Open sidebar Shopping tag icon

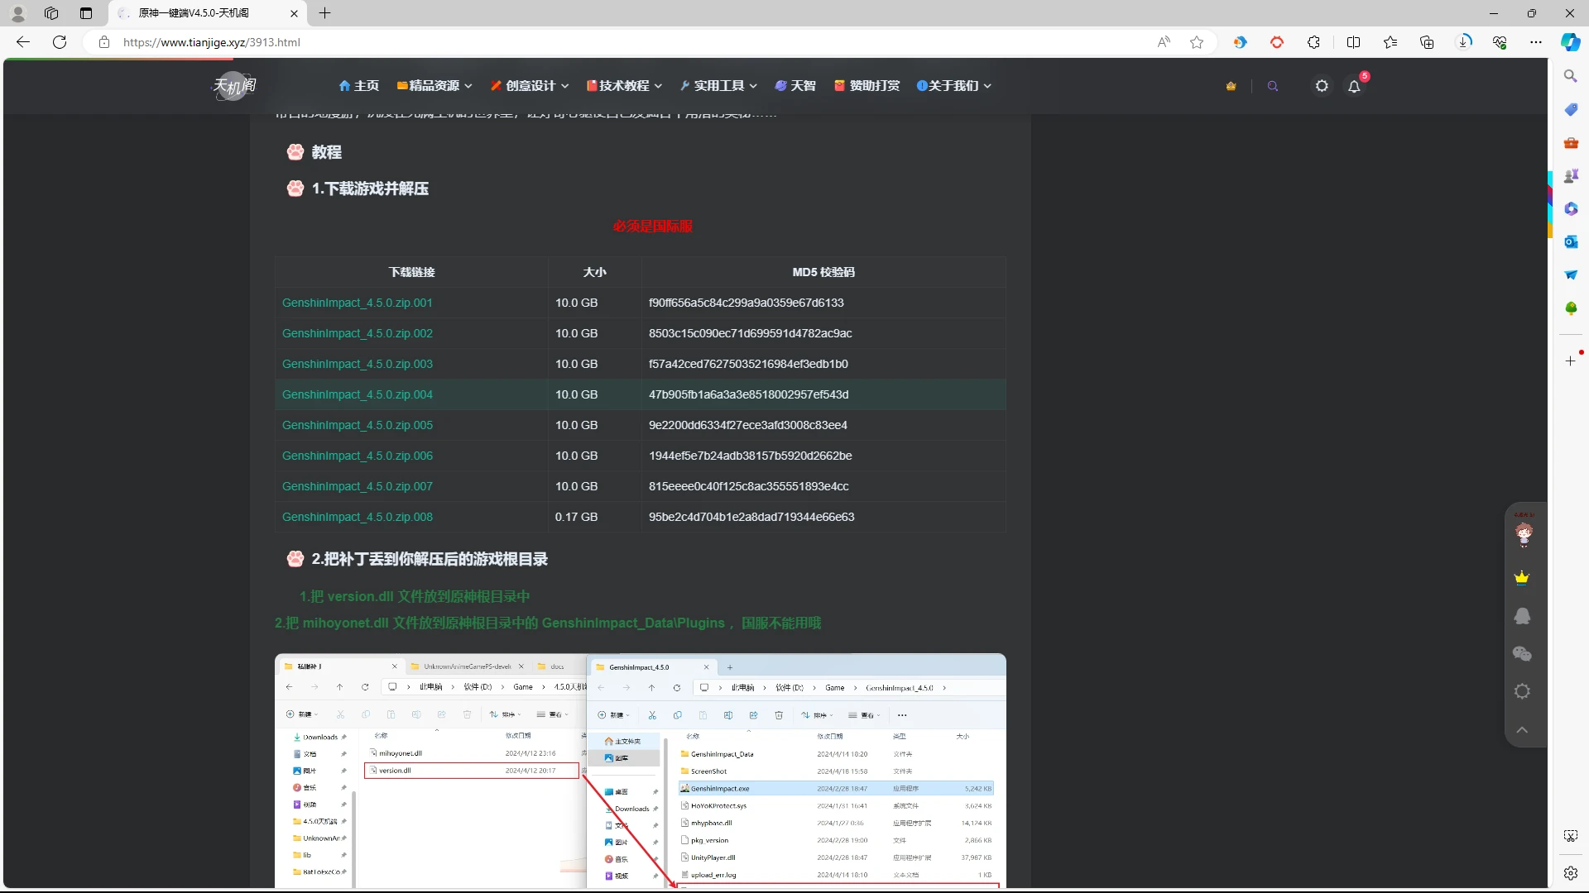coord(1570,109)
